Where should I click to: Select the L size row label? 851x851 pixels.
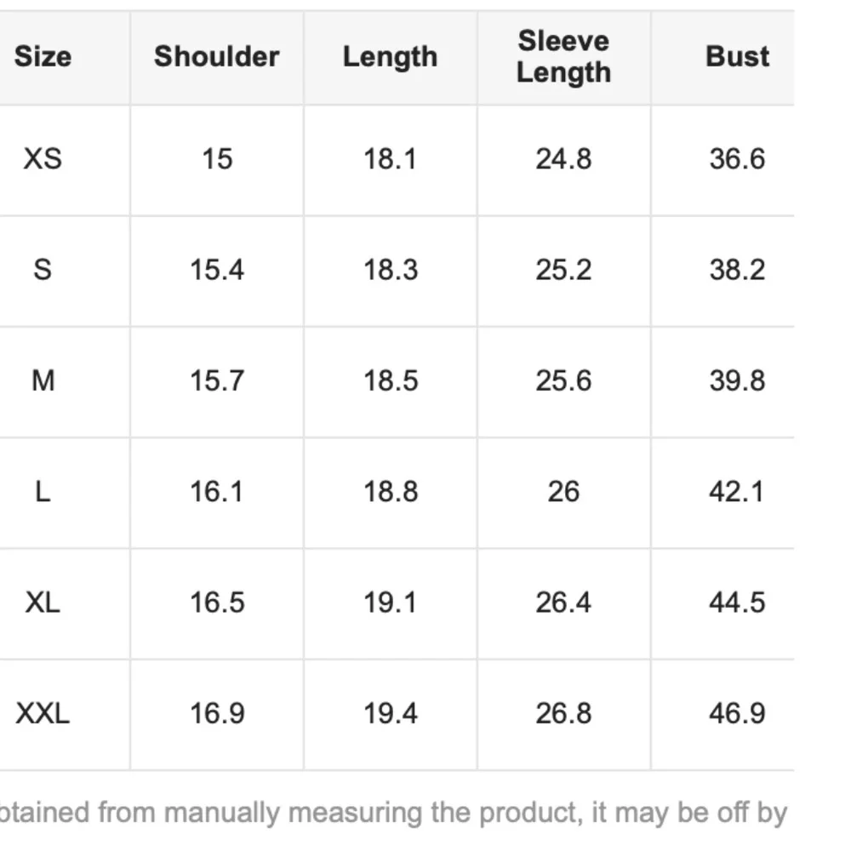(43, 492)
